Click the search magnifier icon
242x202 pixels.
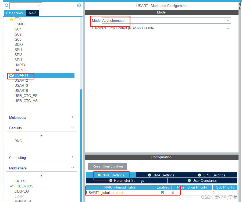[6, 5]
